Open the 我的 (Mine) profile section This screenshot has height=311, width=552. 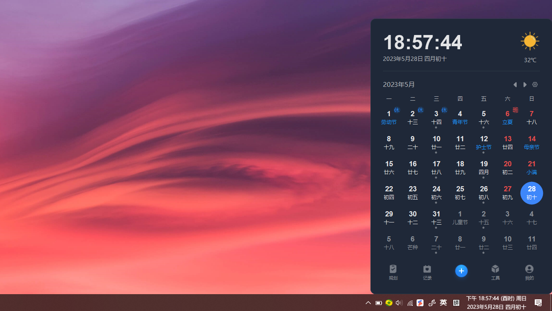529,272
